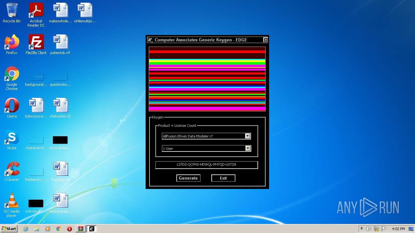Click the Generate button
The height and width of the screenshot is (233, 415).
click(x=188, y=178)
